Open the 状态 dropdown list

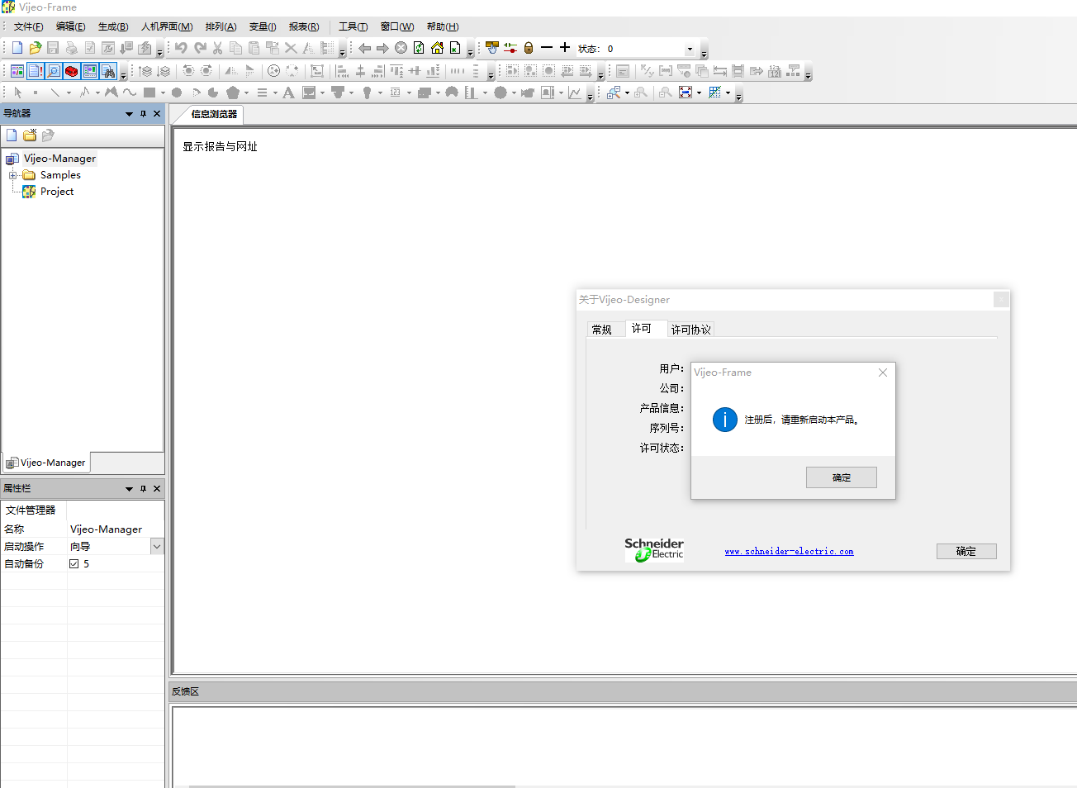[690, 49]
